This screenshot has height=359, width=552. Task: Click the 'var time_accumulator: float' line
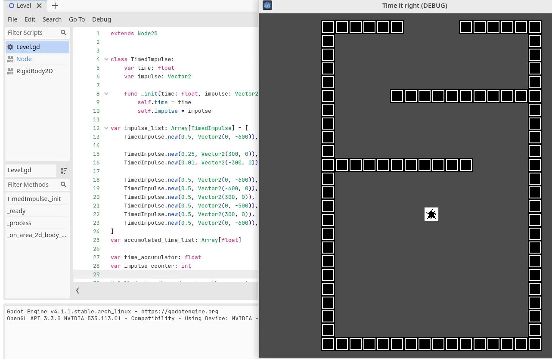(x=156, y=257)
